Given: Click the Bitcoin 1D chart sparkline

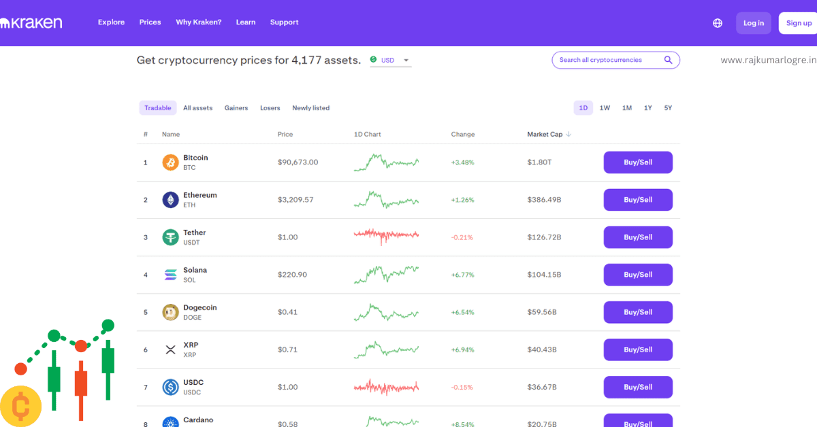Looking at the screenshot, I should [x=386, y=163].
